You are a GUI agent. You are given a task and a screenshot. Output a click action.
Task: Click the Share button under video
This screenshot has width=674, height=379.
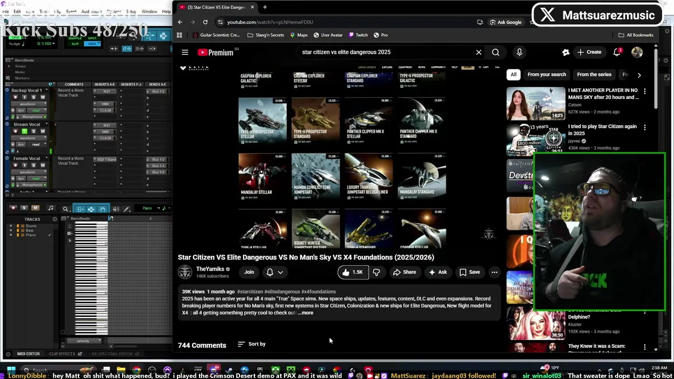[x=404, y=272]
